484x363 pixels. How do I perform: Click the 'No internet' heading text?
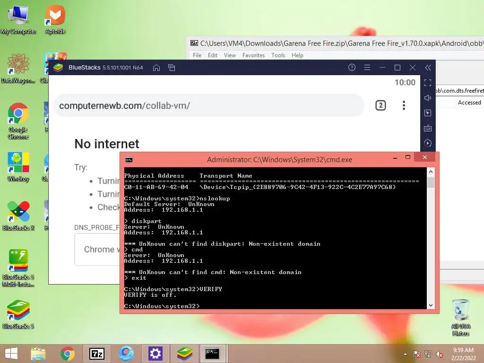107,144
